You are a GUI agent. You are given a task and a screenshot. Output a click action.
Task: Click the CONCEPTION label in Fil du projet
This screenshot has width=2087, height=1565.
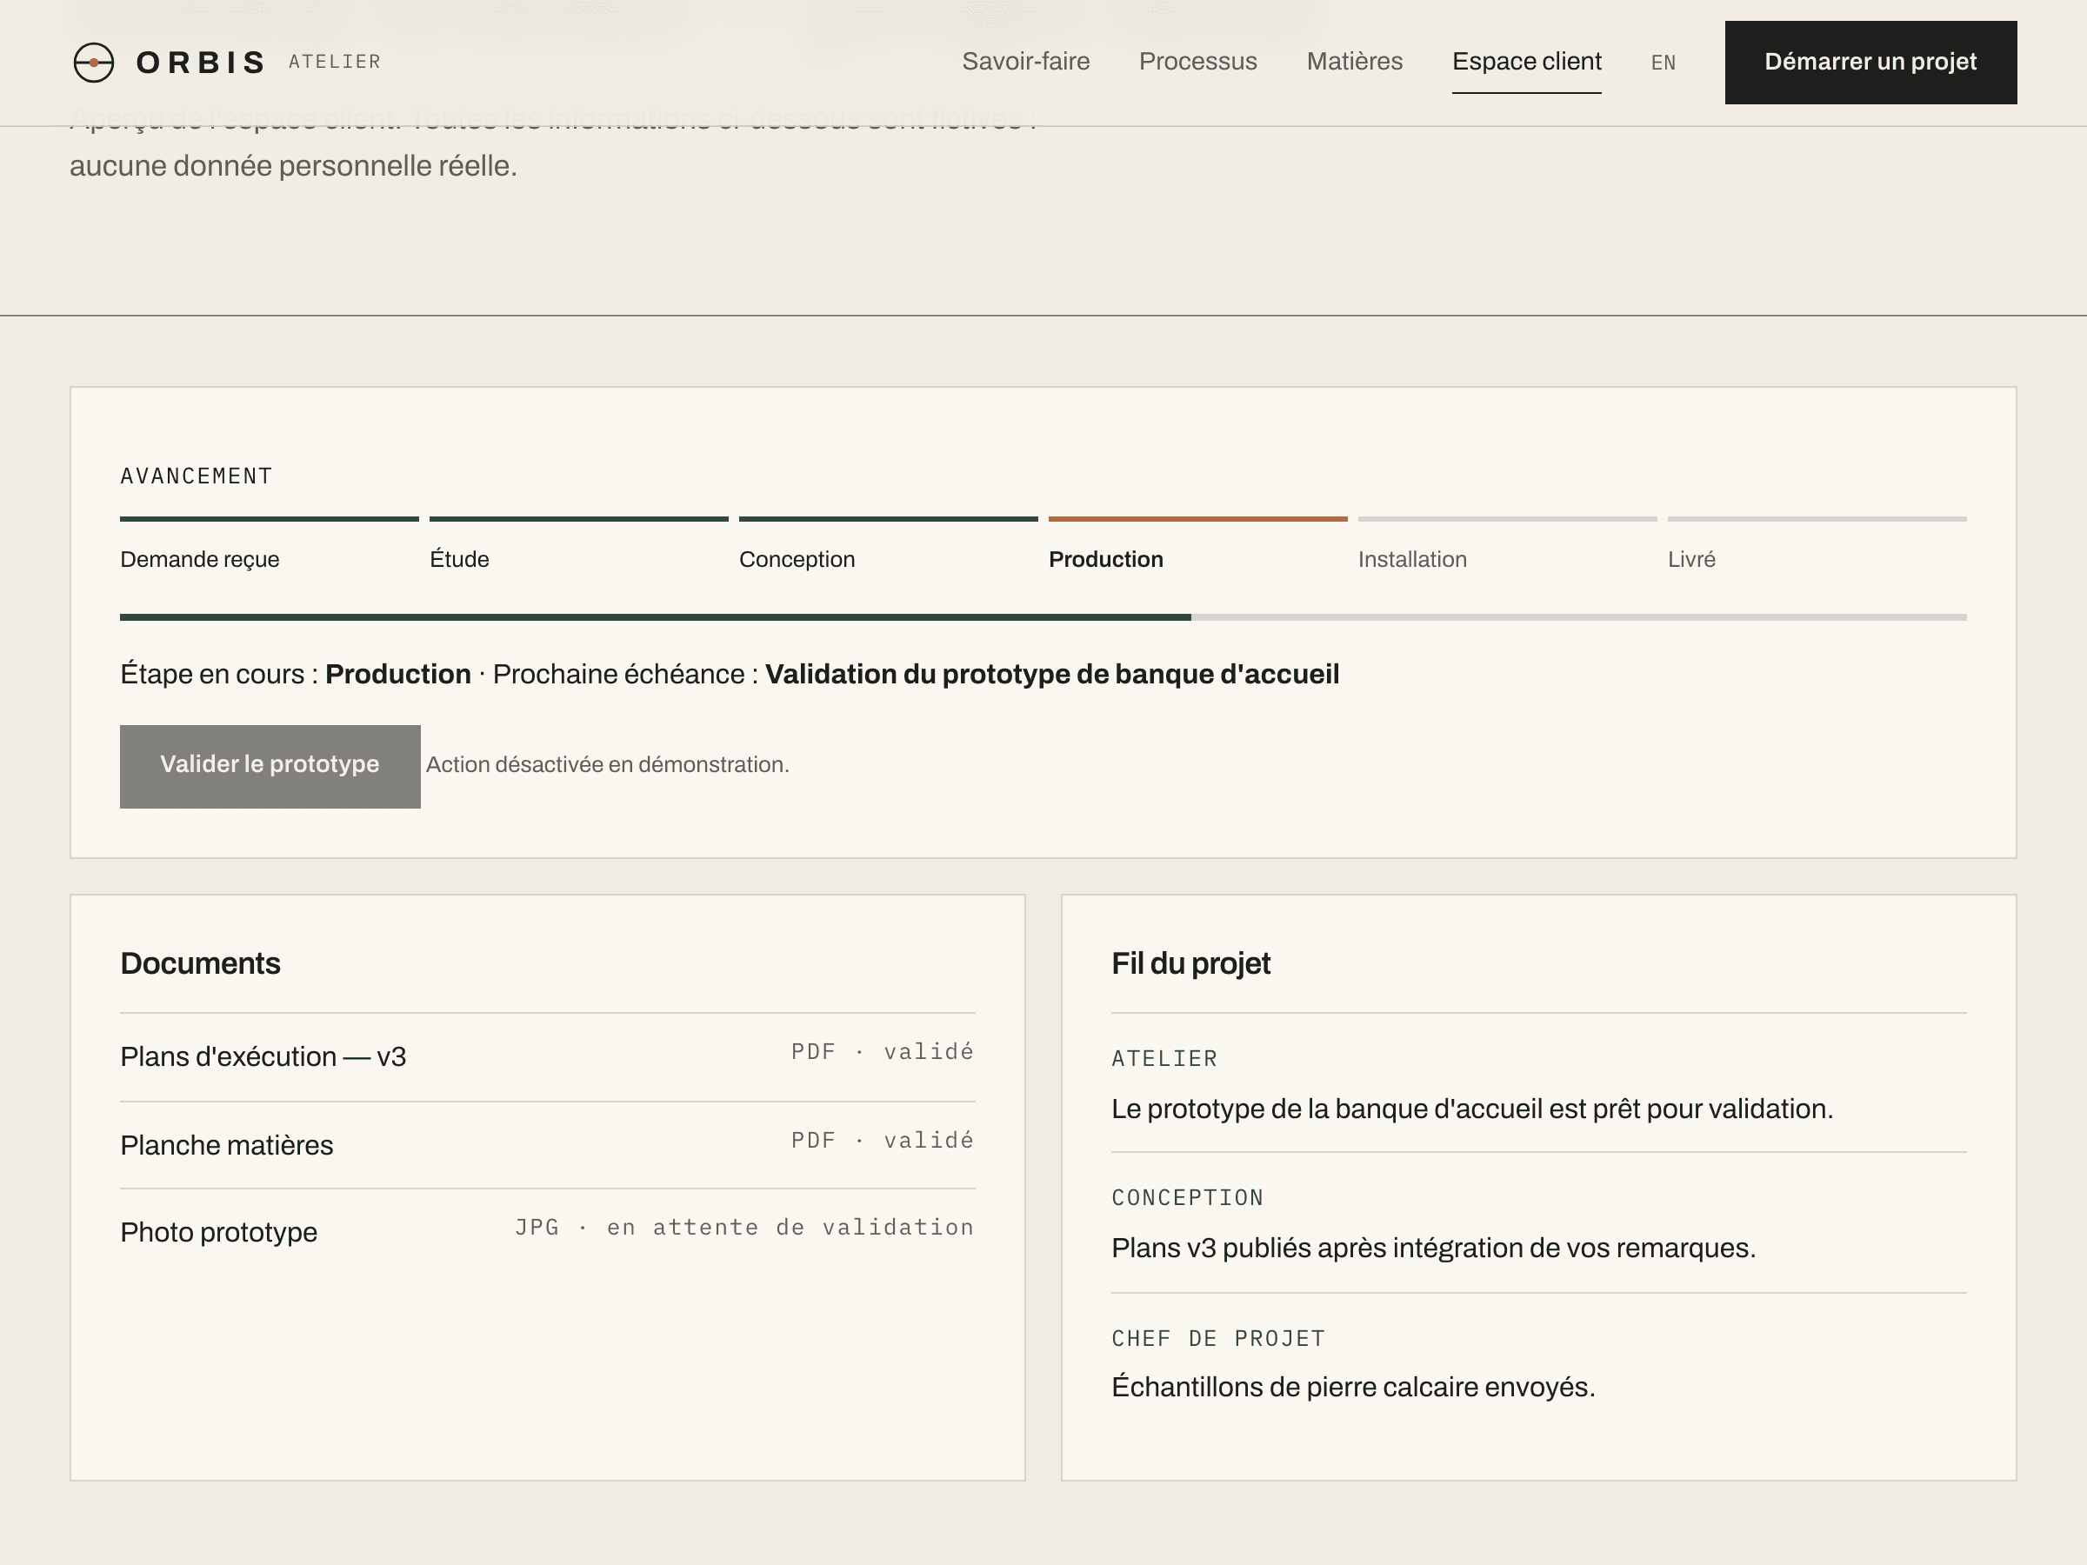pyautogui.click(x=1187, y=1197)
